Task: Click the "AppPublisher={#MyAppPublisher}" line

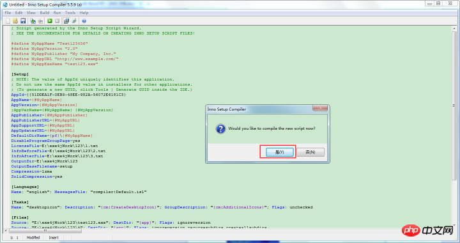Action: (49, 115)
